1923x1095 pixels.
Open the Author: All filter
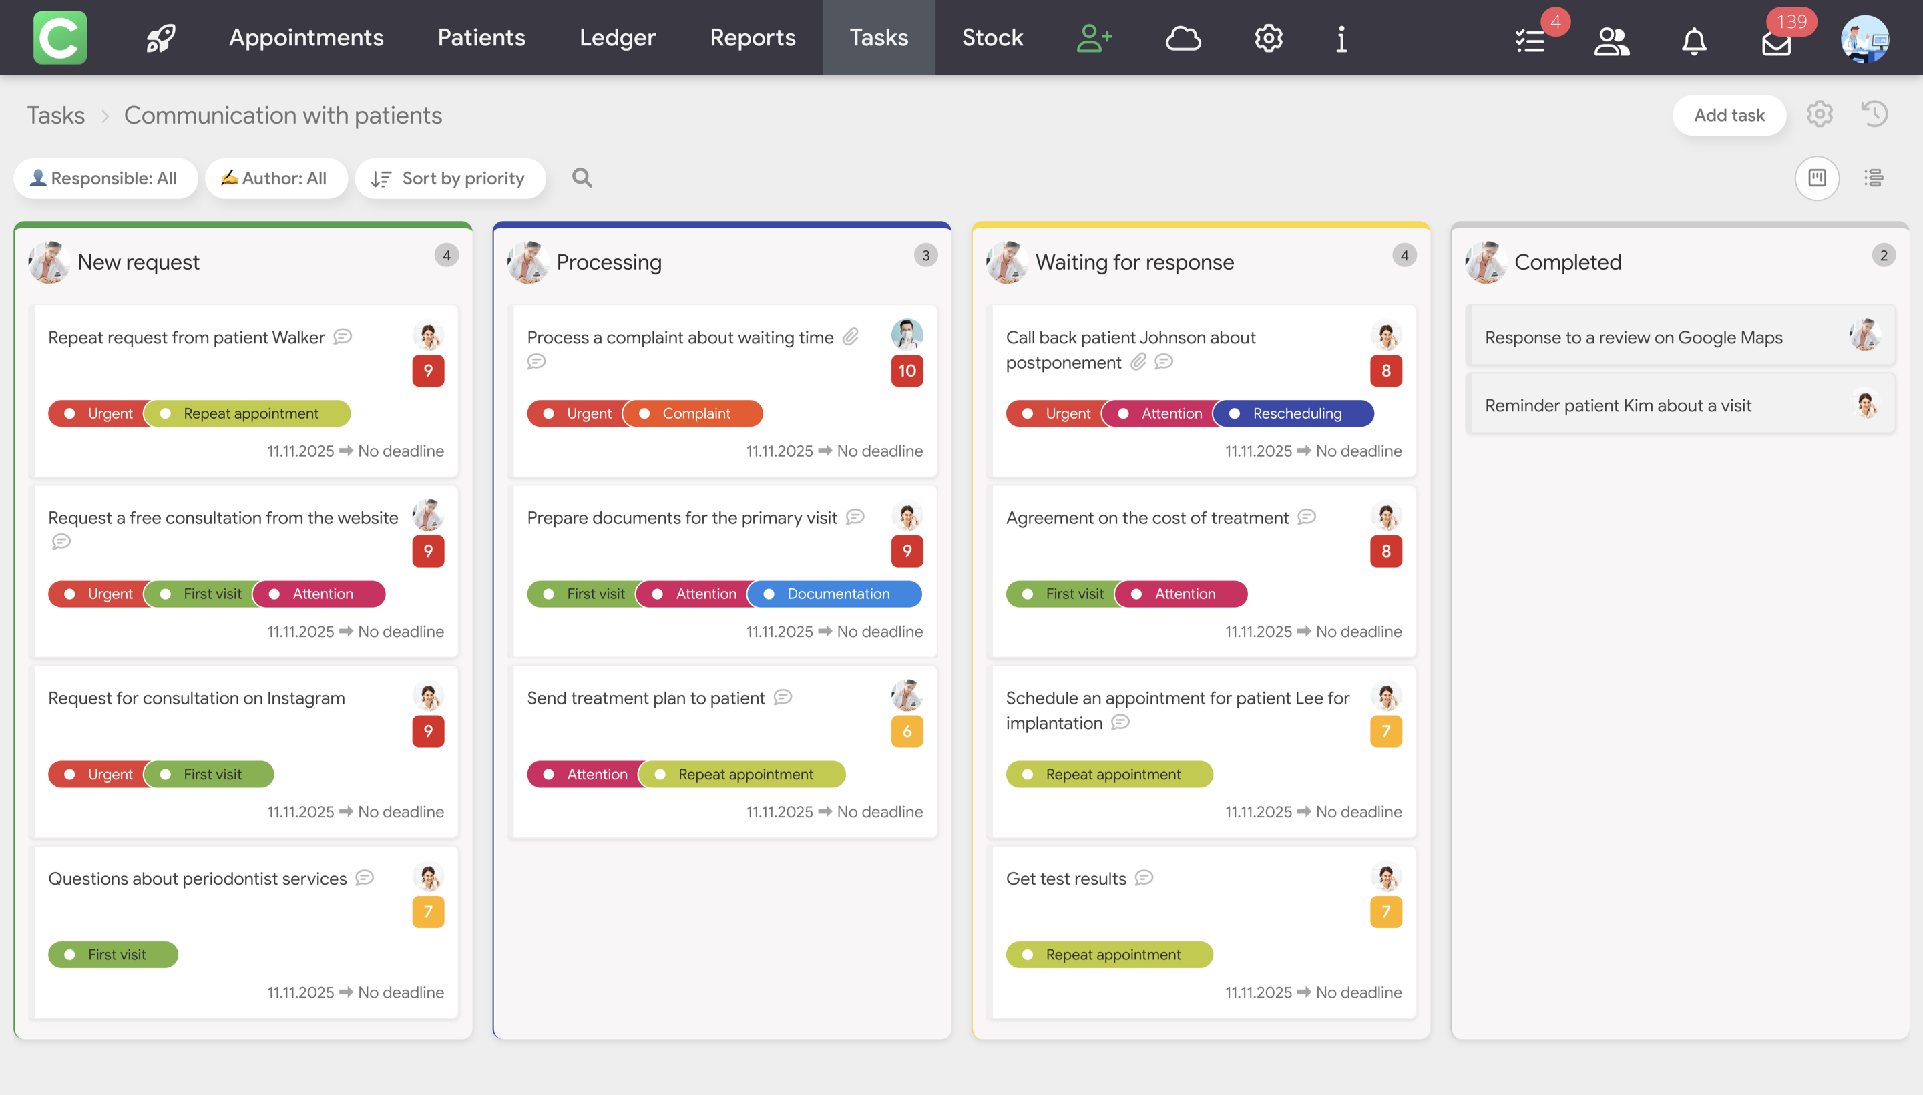[x=276, y=178]
